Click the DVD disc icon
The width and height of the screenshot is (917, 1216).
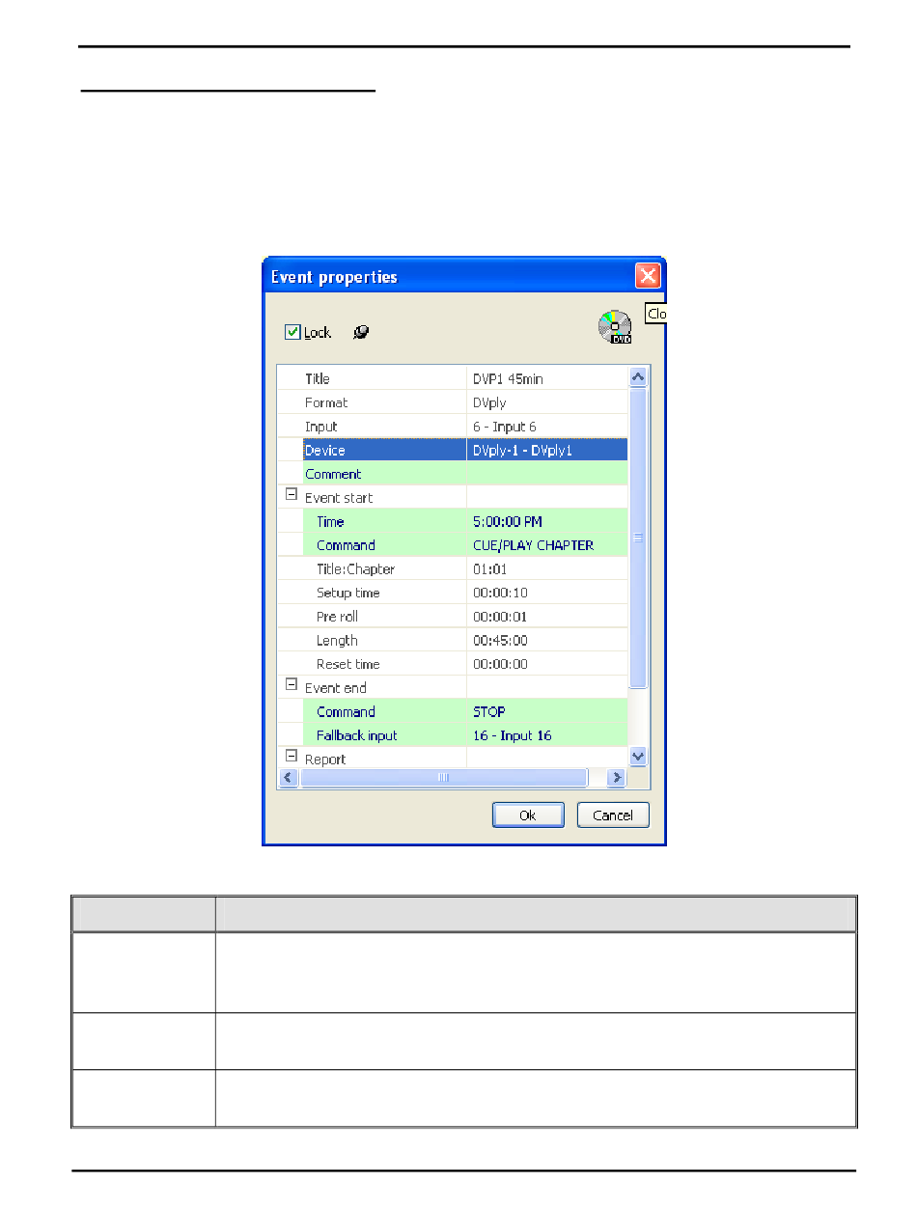coord(615,327)
